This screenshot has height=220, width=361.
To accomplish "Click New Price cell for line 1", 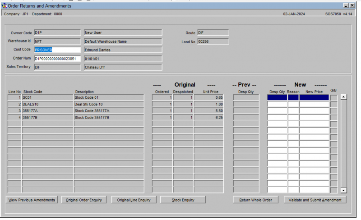I will 314,97.
